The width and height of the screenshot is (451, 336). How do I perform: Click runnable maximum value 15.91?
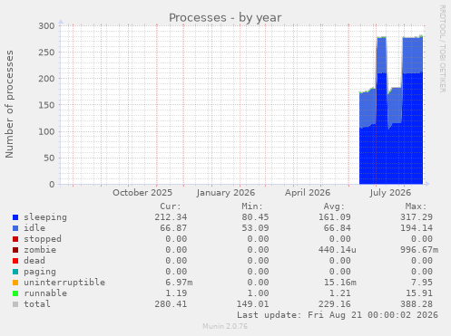(x=419, y=293)
